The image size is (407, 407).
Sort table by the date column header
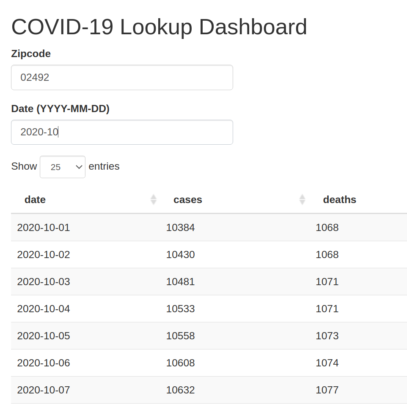35,200
